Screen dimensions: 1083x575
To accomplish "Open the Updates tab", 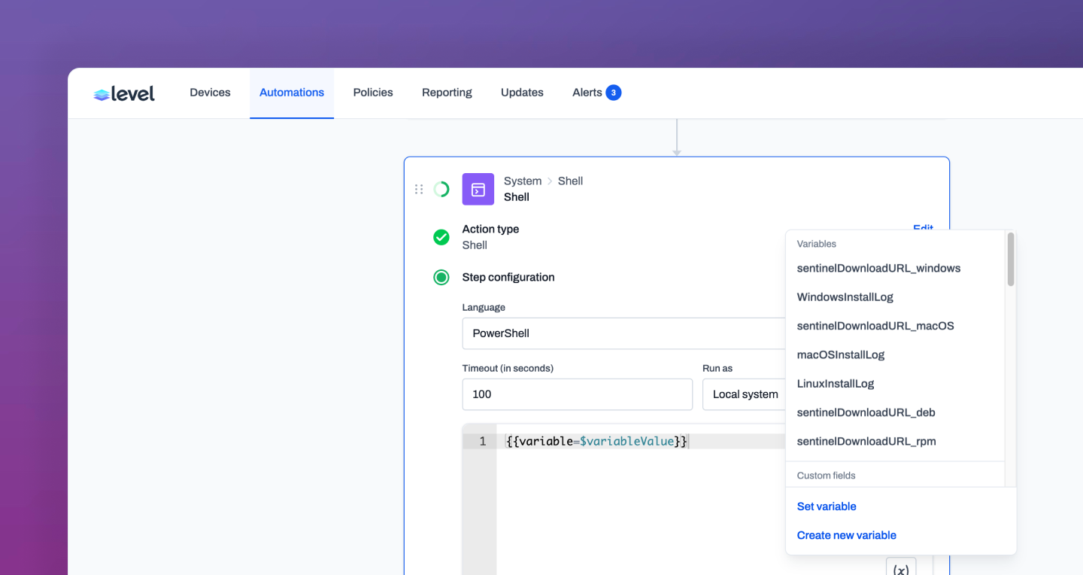I will pos(522,93).
